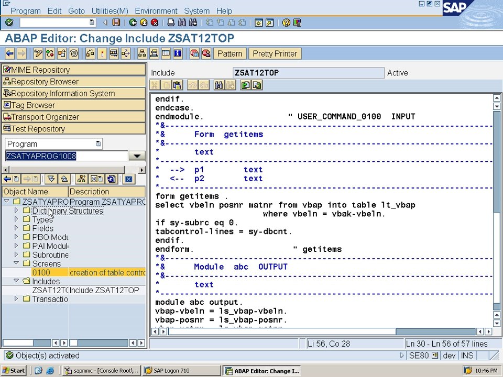Viewport: 503px width, 377px height.
Task: Click the Print icon in the standard toolbar
Action: pos(171,23)
